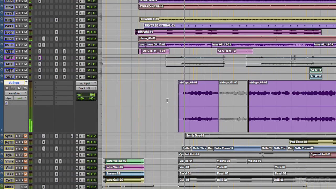Select the Pad Three-01 clip
The width and height of the screenshot is (336, 189).
point(312,142)
